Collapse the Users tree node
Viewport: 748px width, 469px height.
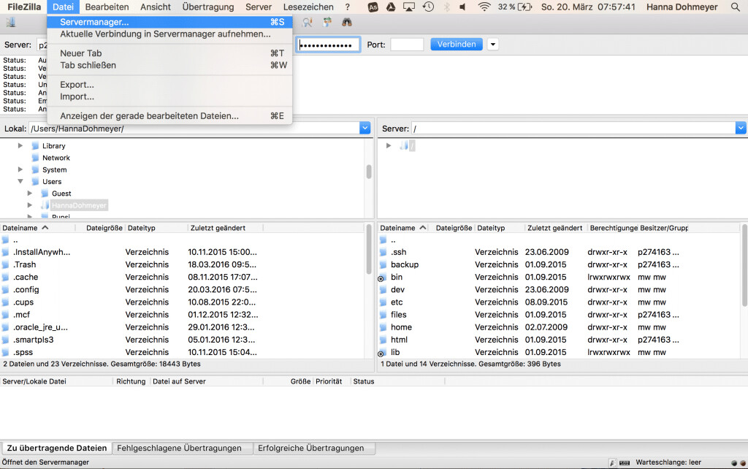20,181
